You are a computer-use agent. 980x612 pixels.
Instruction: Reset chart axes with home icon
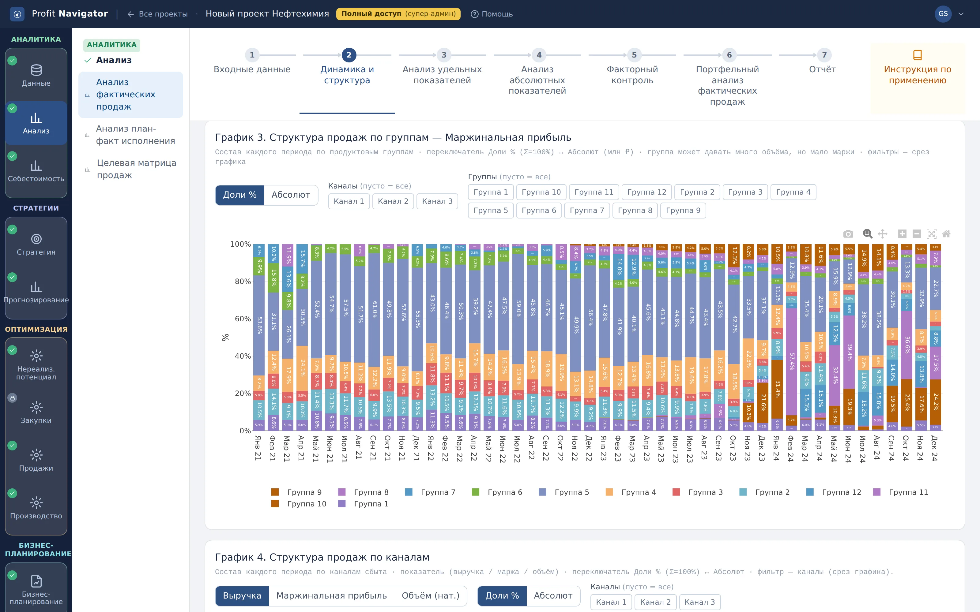coord(946,234)
